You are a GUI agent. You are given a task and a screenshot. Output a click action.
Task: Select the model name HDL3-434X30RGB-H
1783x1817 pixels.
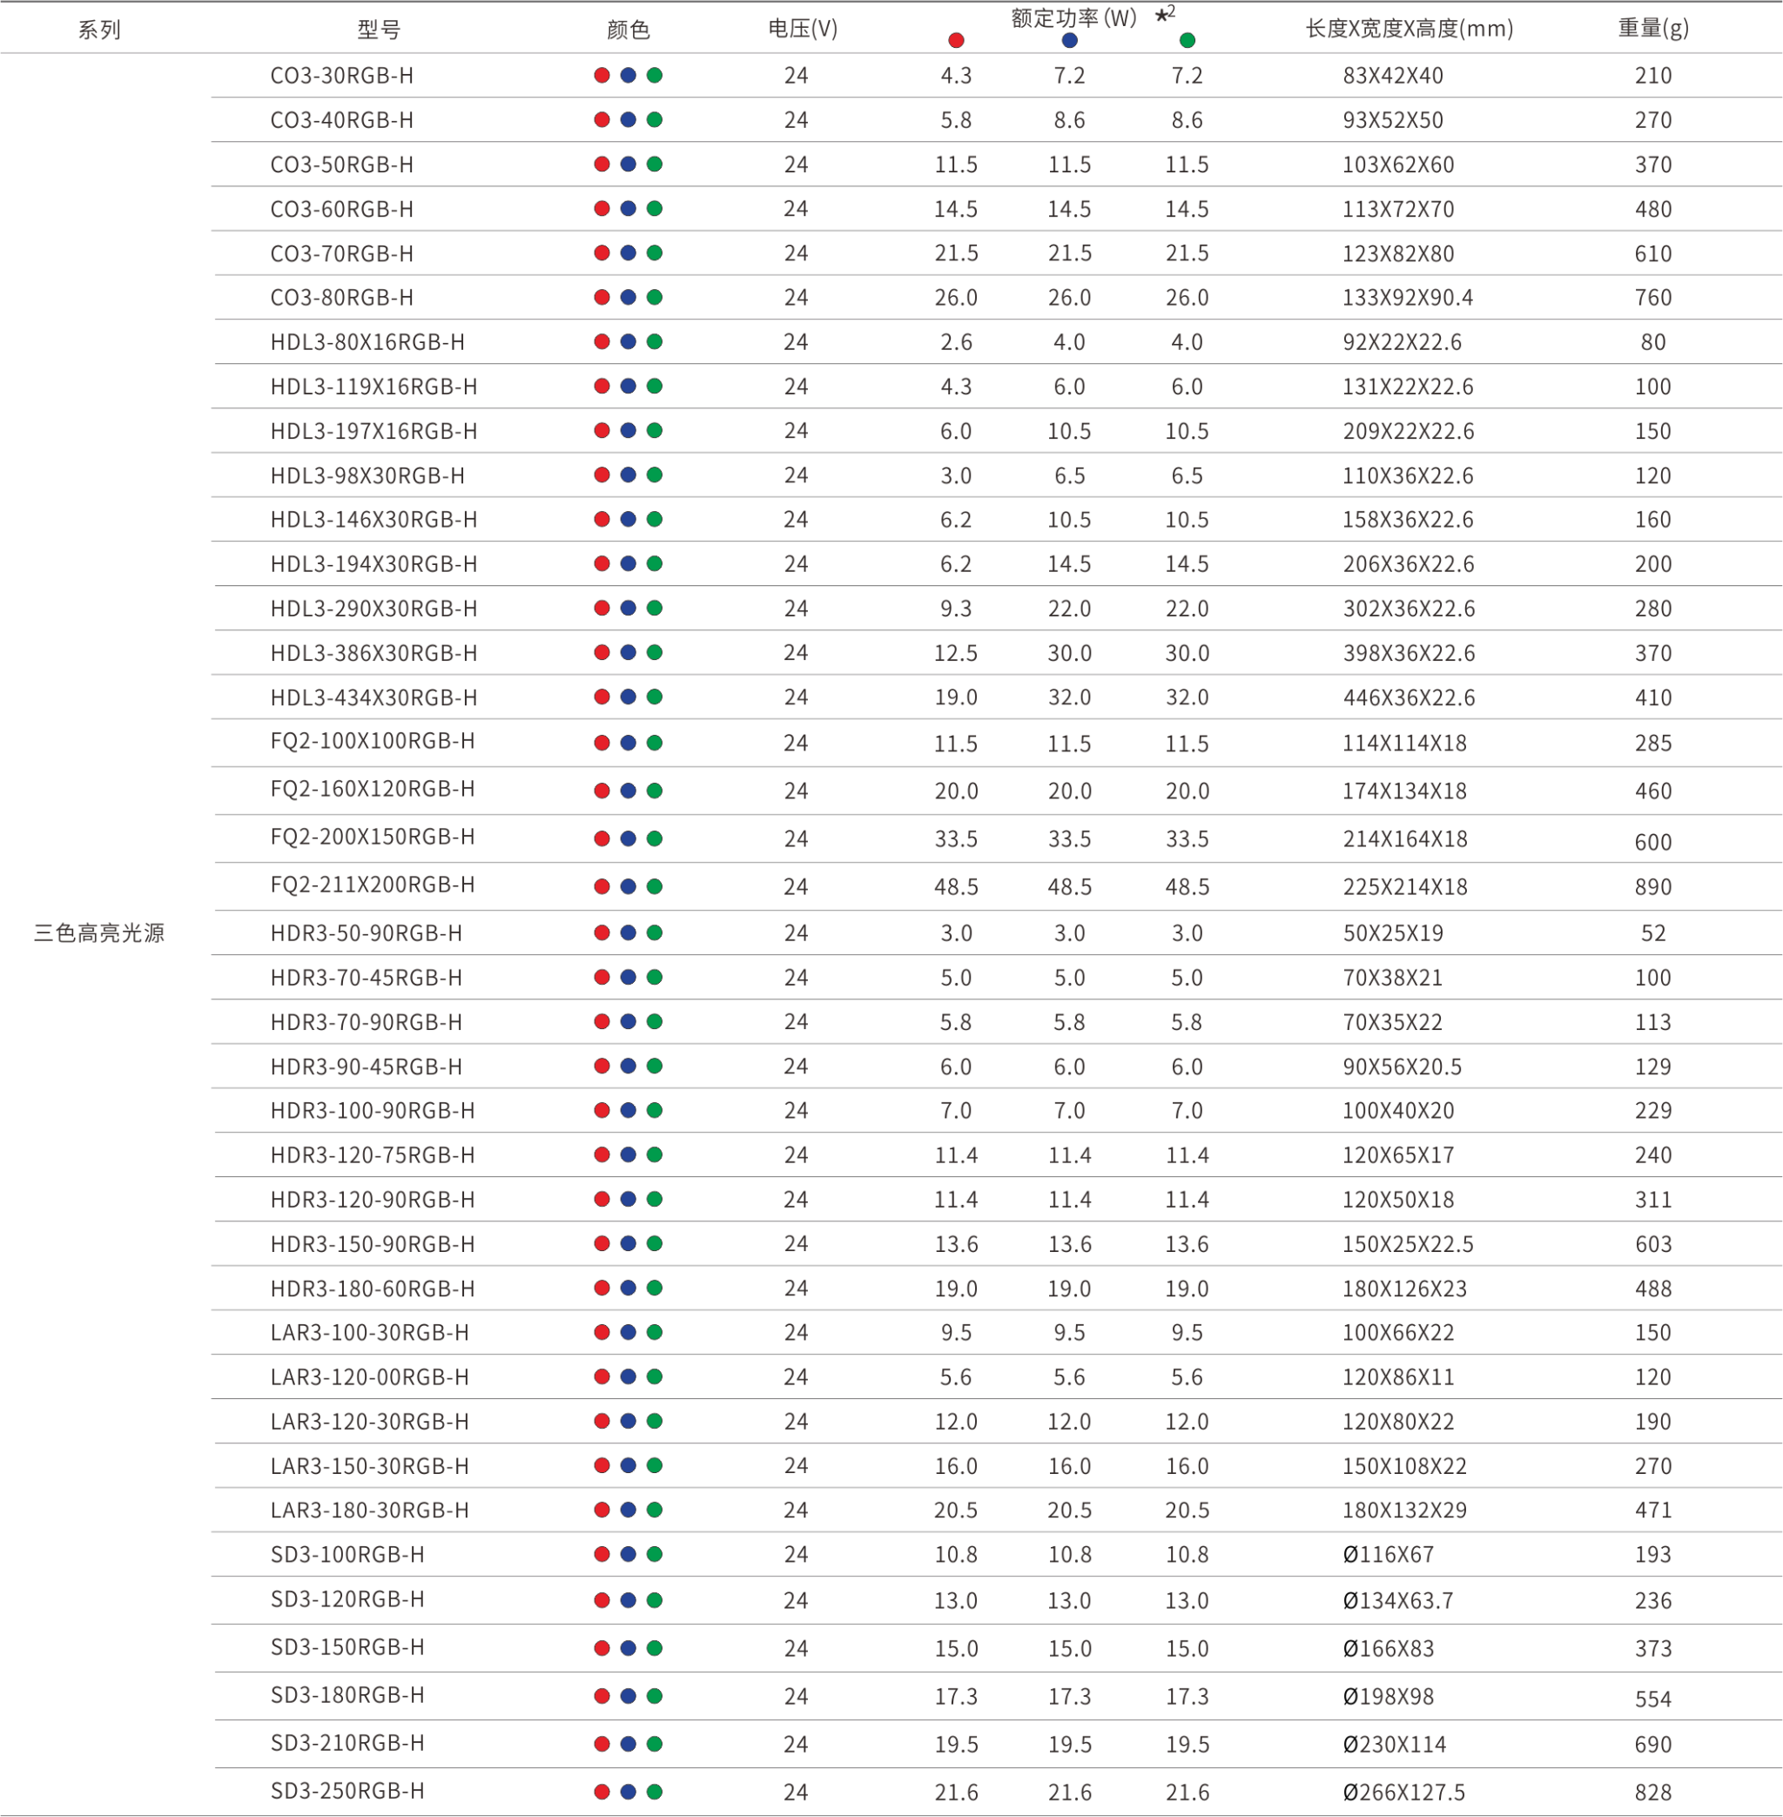(373, 697)
